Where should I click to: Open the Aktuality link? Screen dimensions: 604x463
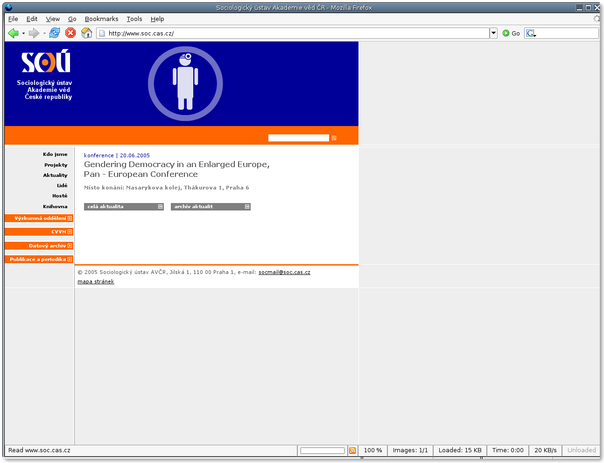pyautogui.click(x=55, y=175)
